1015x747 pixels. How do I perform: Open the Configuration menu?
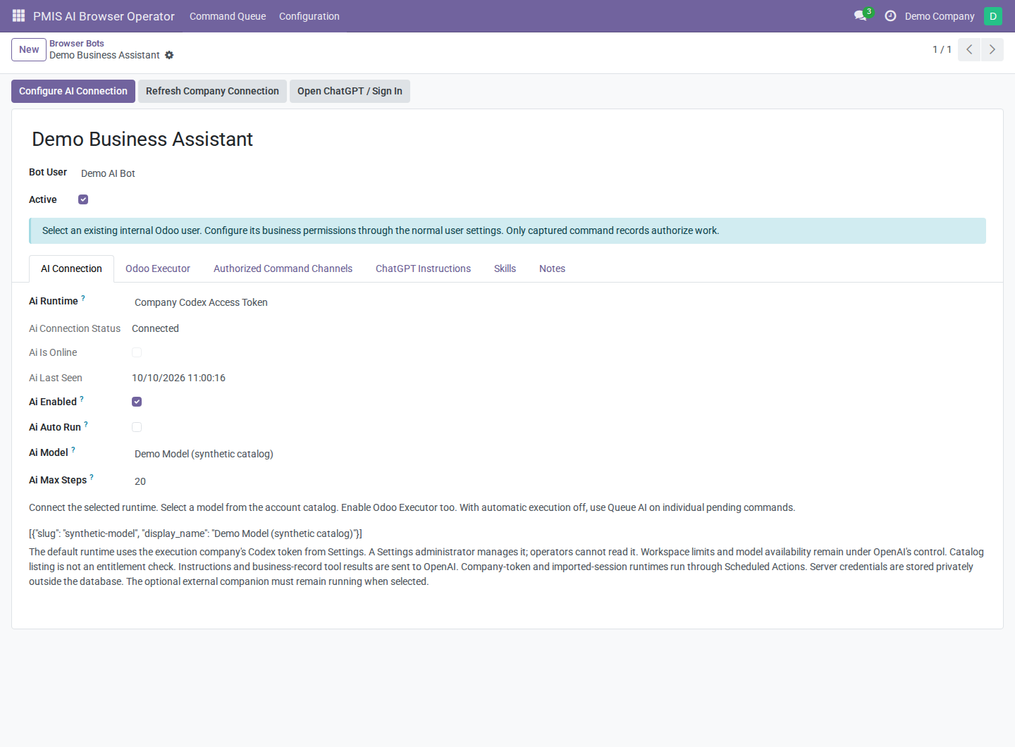coord(309,16)
